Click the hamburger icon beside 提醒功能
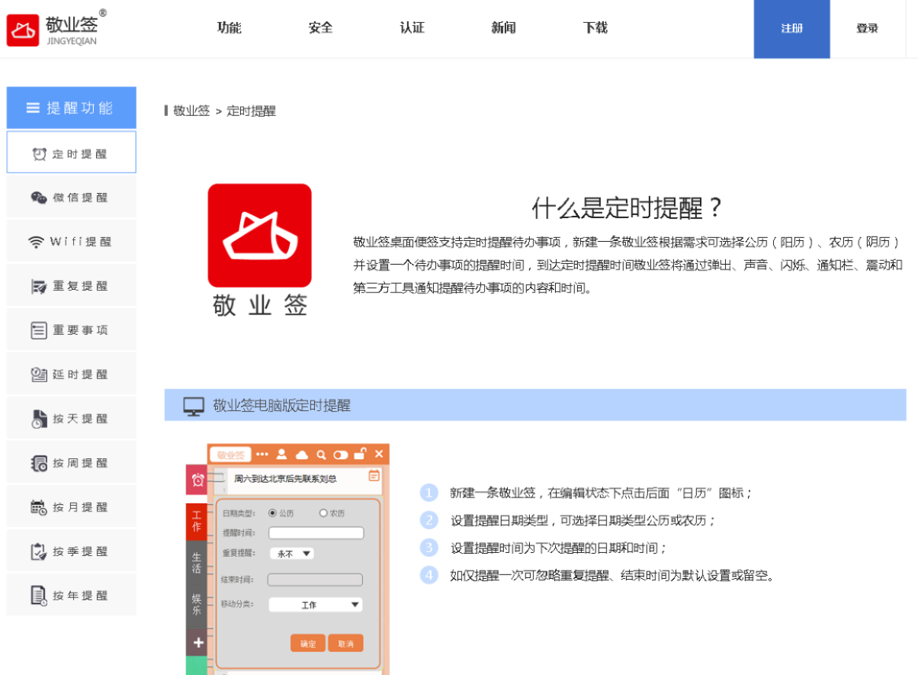The image size is (918, 675). [33, 108]
